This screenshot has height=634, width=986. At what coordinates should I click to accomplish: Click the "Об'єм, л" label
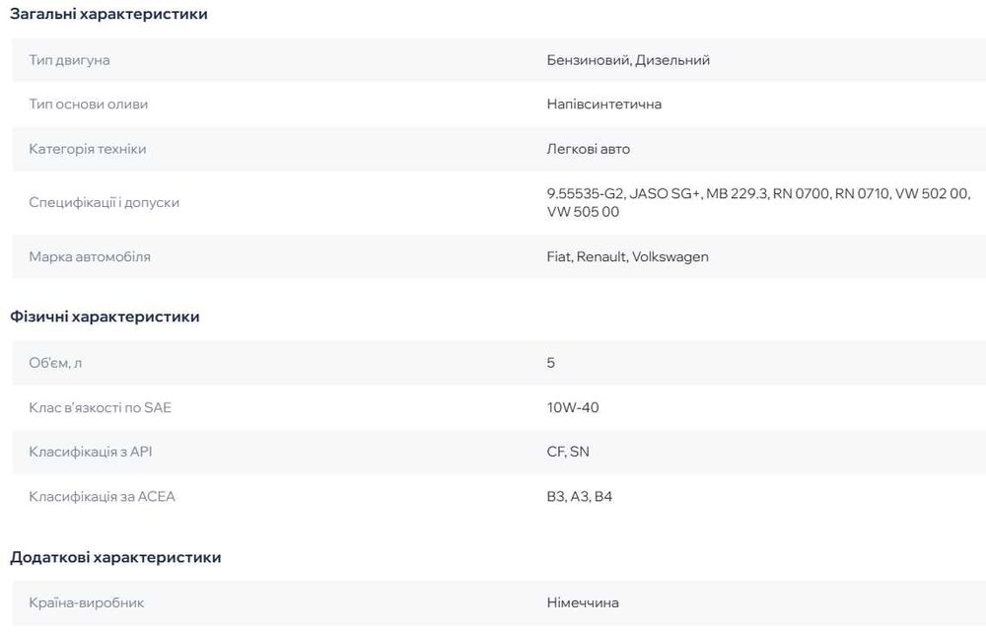click(x=55, y=363)
